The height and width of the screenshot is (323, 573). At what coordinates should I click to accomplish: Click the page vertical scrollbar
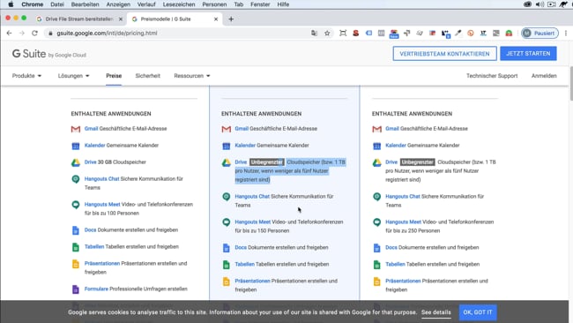tap(570, 83)
